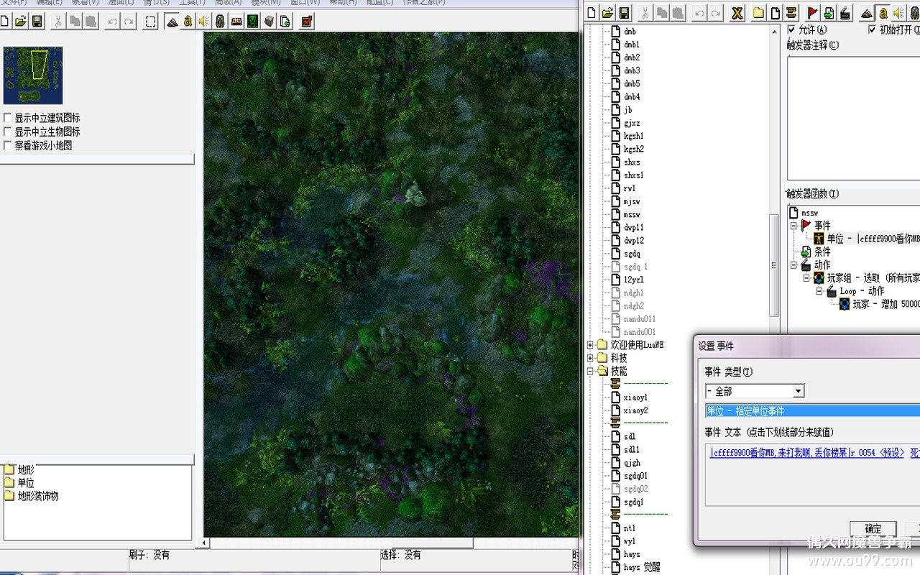Viewport: 920px width, 575px height.
Task: Open the 地形 palette folder
Action: (26, 470)
